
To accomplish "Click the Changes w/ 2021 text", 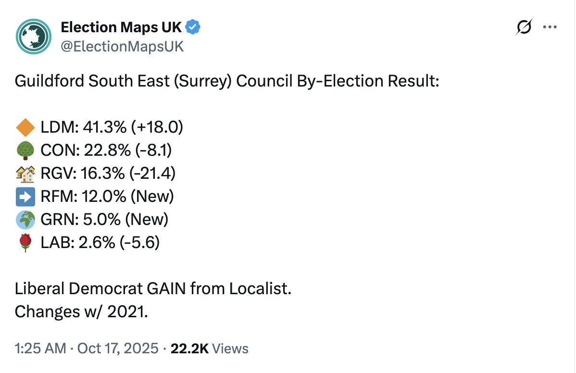I will tap(81, 312).
